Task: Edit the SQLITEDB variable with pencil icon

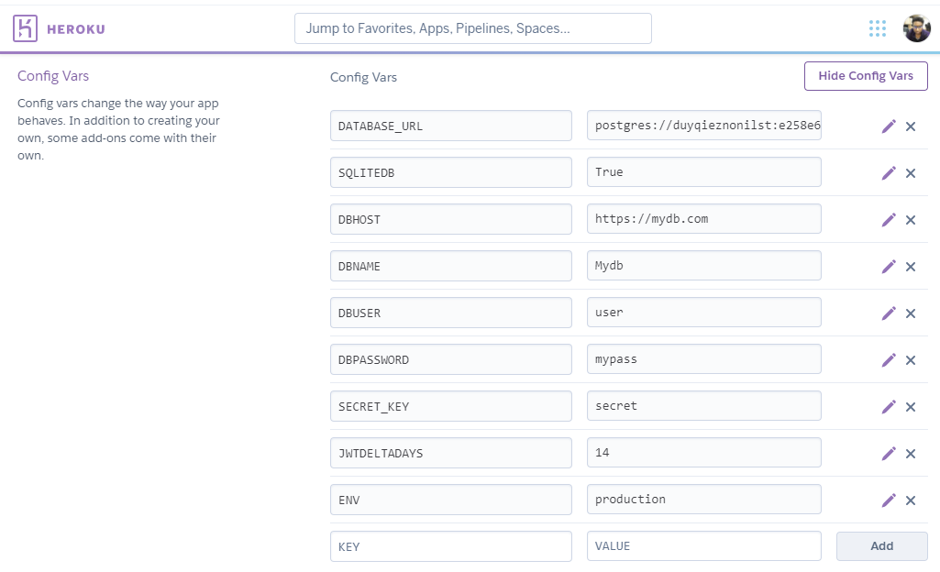Action: (x=888, y=173)
